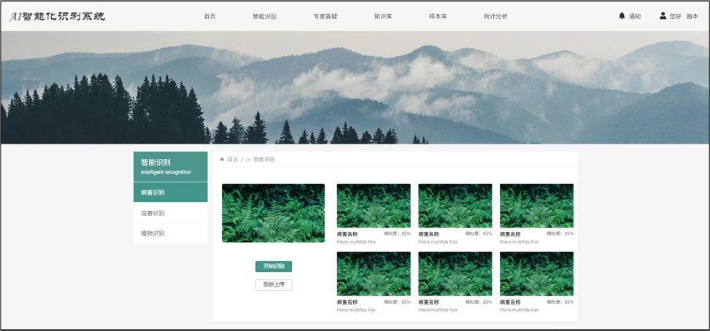Click the user profile avatar icon
The height and width of the screenshot is (331, 710).
663,16
